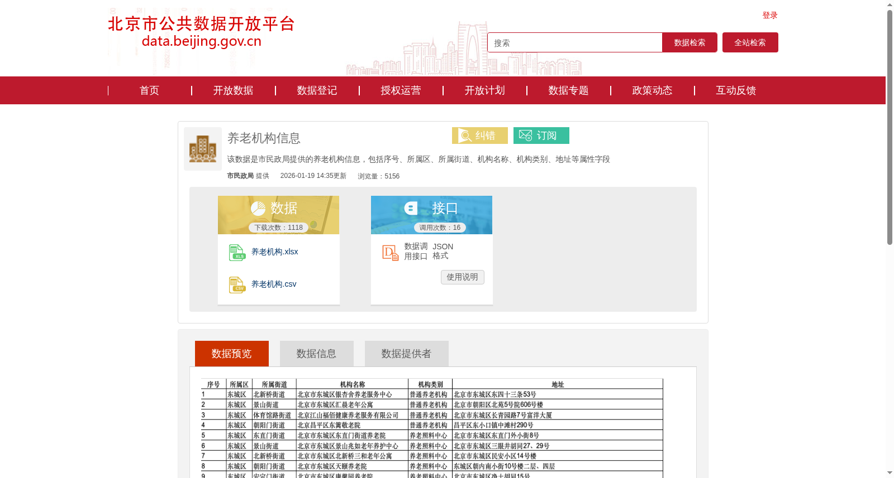This screenshot has width=894, height=478.
Task: Open the 数据专题 navigation item
Action: [x=568, y=90]
